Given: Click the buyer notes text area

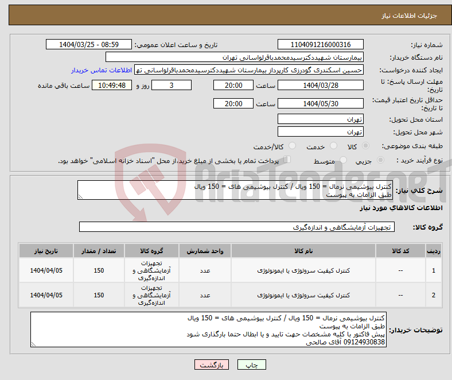Looking at the screenshot, I should tap(208, 329).
